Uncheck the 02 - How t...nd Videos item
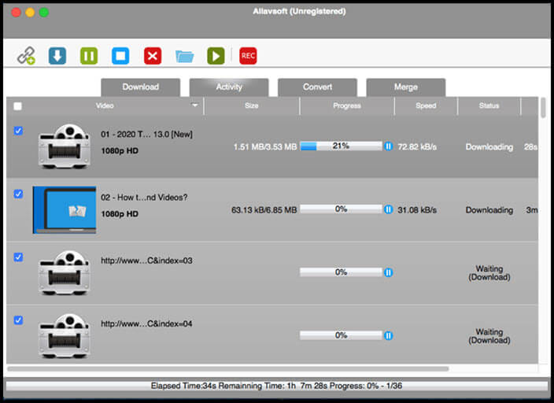This screenshot has width=554, height=403. click(x=18, y=194)
